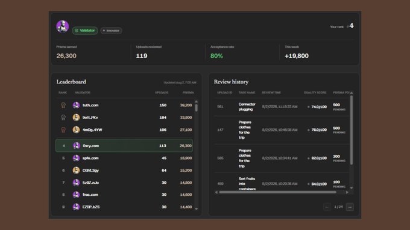The image size is (410, 230).
Task: Click the avatar of CGhf..3gy
Action: point(76,171)
